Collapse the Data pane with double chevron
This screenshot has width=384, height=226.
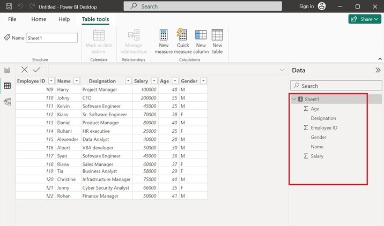point(378,70)
